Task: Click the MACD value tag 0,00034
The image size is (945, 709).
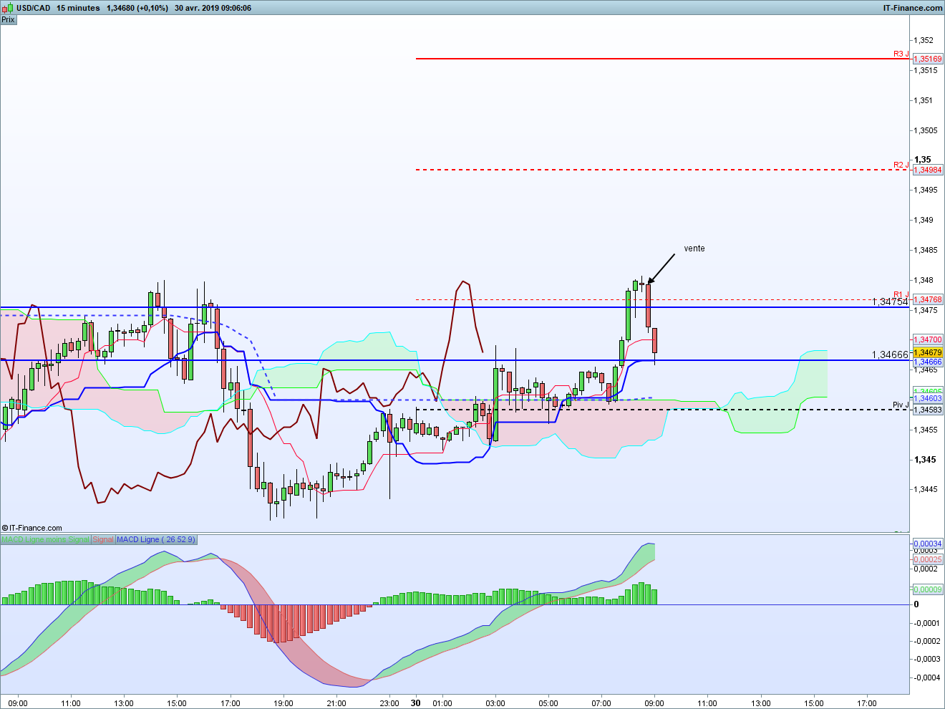Action: coord(928,544)
